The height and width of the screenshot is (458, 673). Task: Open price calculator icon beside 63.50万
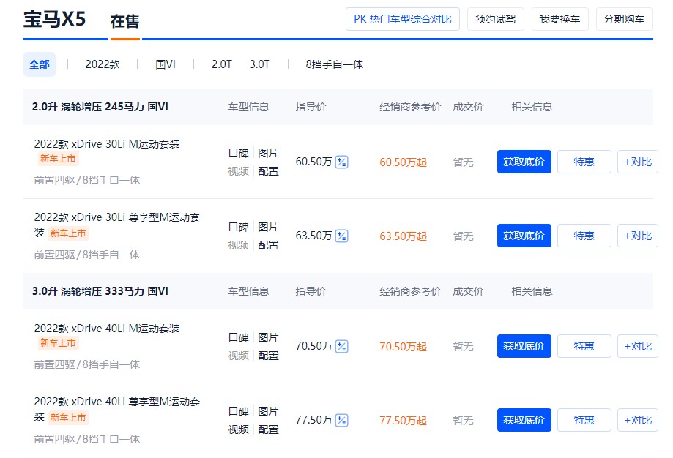pyautogui.click(x=341, y=236)
